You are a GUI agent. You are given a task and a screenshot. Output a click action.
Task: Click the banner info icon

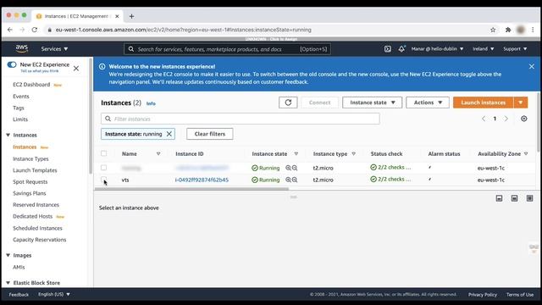(x=102, y=66)
